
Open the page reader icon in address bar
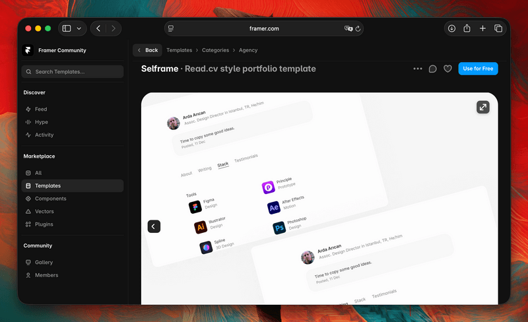171,28
